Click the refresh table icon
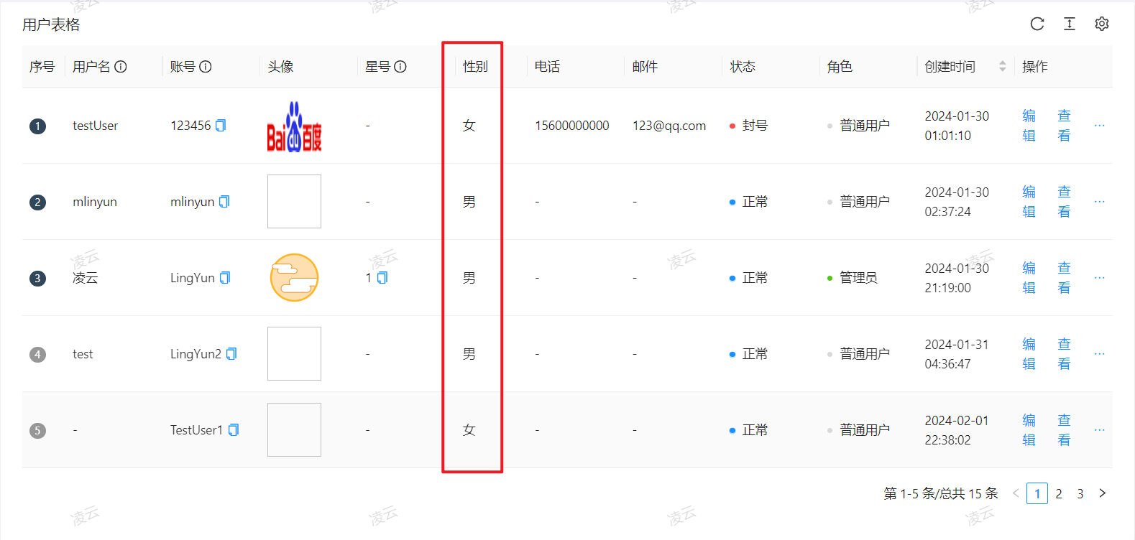Image resolution: width=1135 pixels, height=540 pixels. tap(1037, 24)
